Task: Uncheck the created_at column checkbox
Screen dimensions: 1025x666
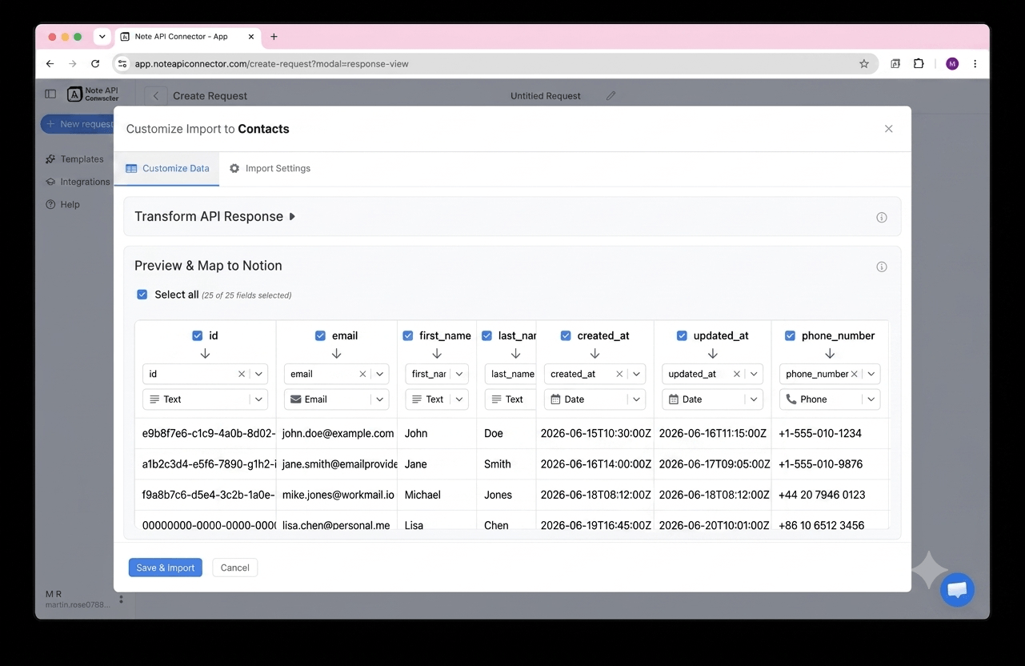Action: (566, 336)
